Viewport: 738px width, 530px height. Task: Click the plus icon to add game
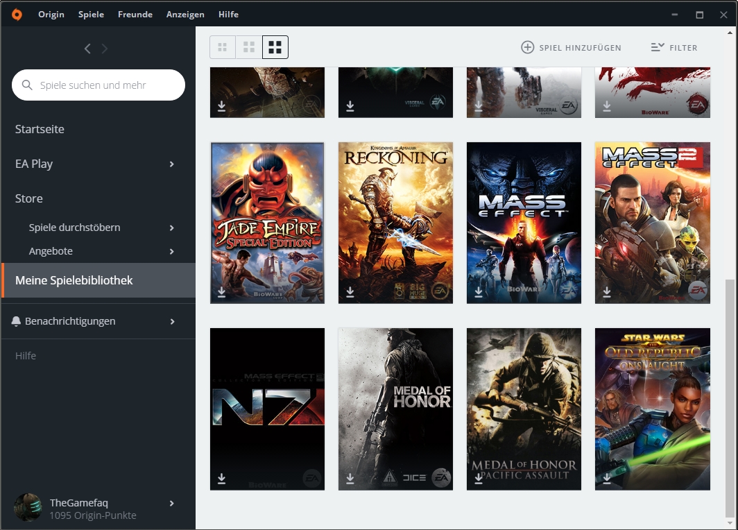(528, 47)
